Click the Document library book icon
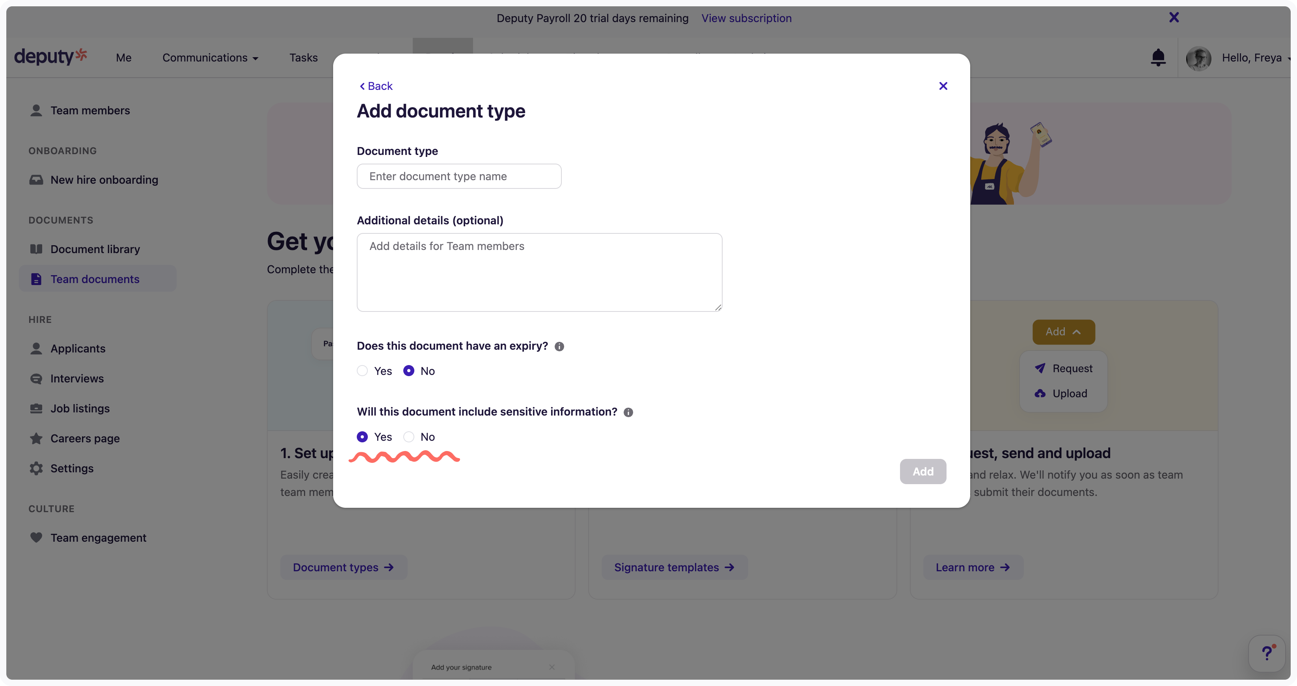 [36, 249]
